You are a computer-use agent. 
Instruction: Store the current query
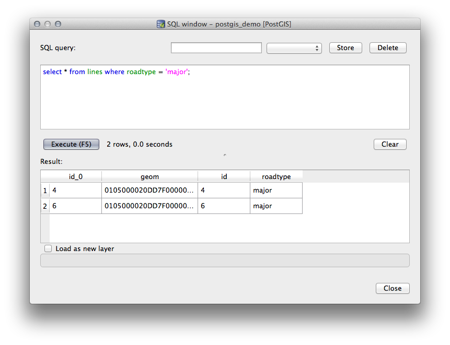tap(345, 47)
